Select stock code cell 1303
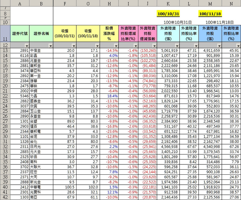Image resolution: width=241 pixels, height=200 pixels. click(x=20, y=197)
